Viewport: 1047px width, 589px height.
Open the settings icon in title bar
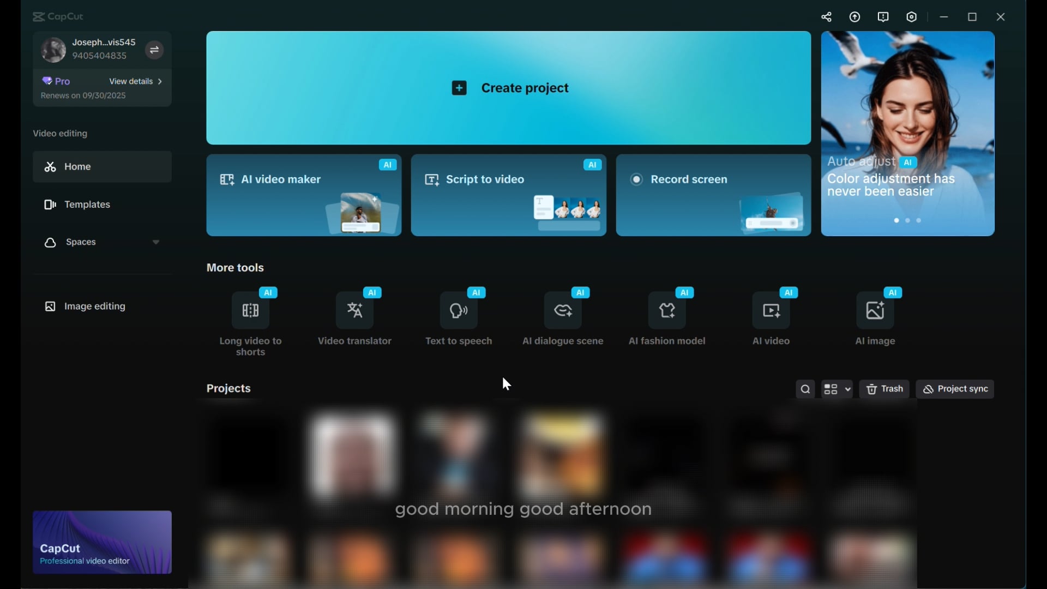912,17
